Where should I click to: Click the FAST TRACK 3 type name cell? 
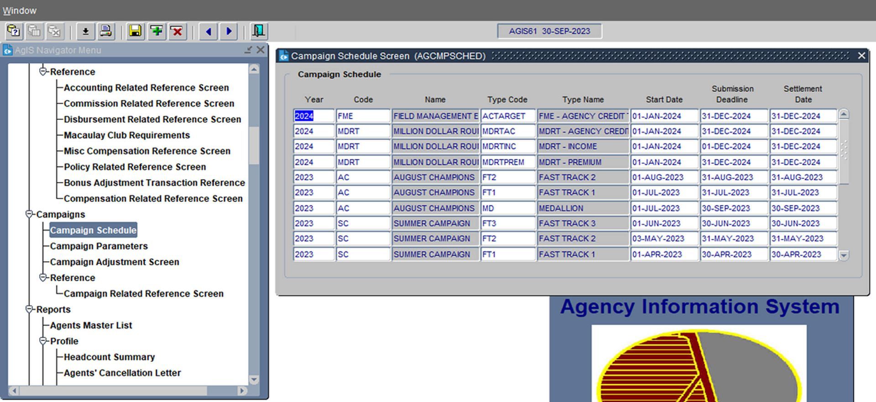point(583,224)
